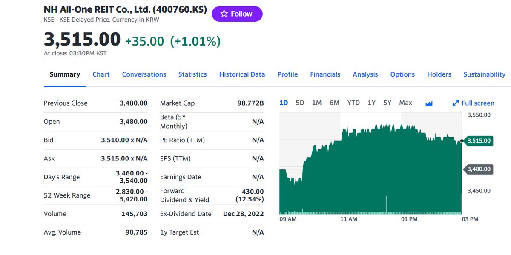The width and height of the screenshot is (511, 255).
Task: Select the 1M chart range
Action: coord(316,103)
